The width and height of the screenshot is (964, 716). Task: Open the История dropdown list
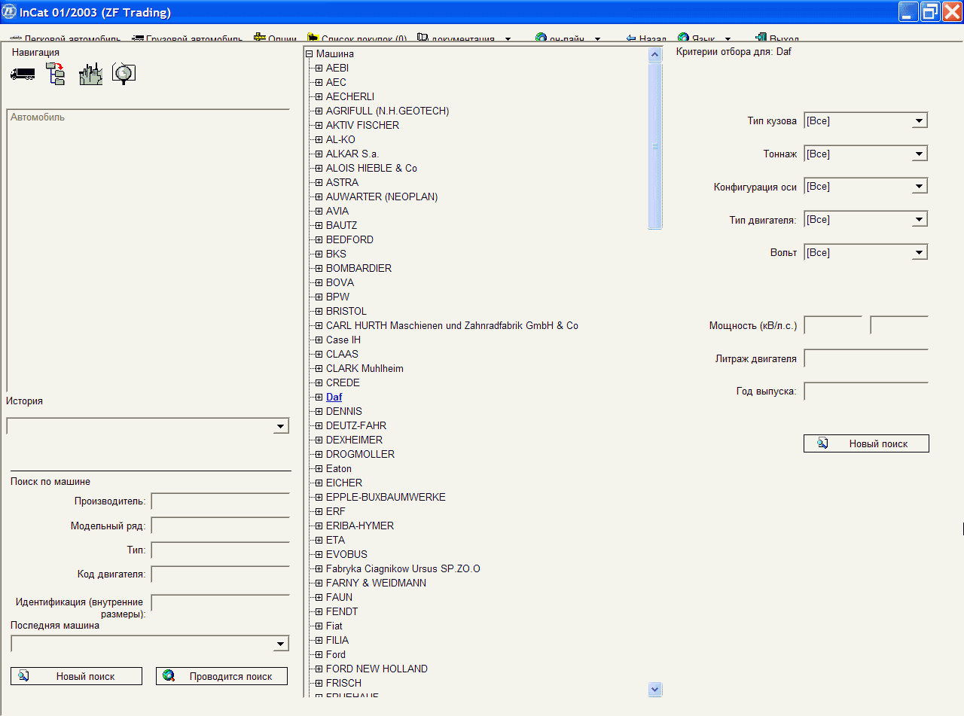(281, 426)
